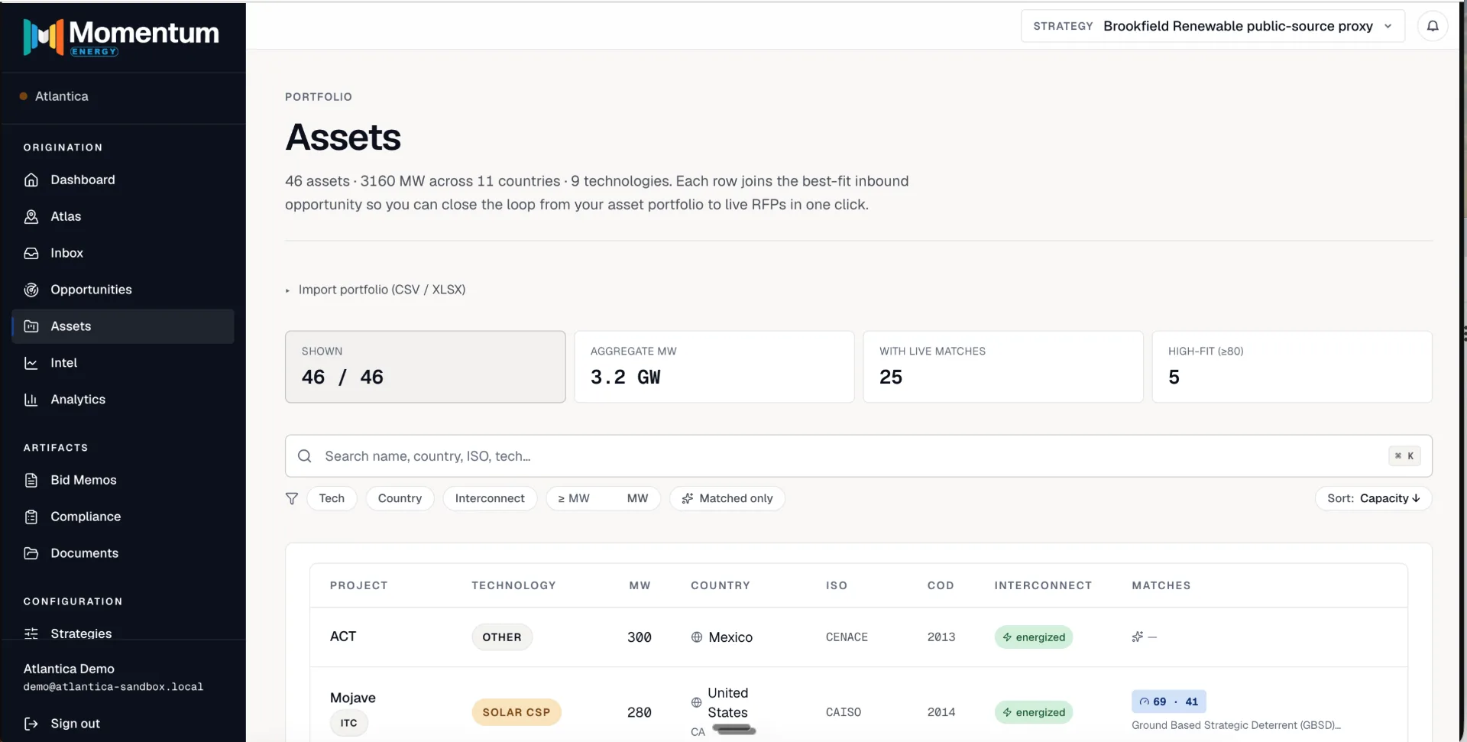Click the globe icon beside Mexico
Screen dimensions: 1467x742
pos(697,637)
